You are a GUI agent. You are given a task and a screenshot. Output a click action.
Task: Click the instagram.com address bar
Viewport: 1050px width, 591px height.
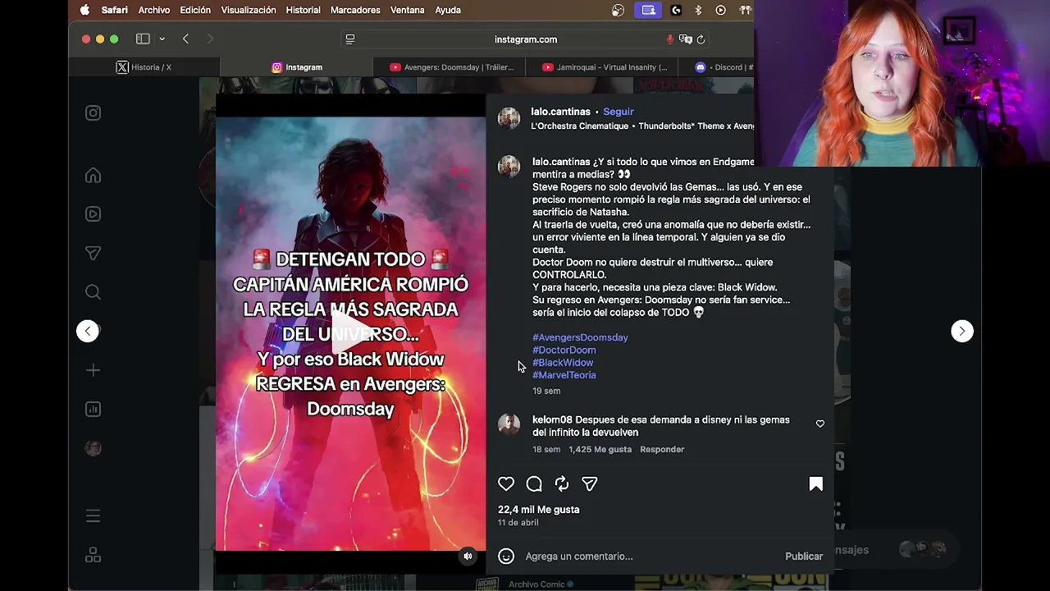point(526,39)
